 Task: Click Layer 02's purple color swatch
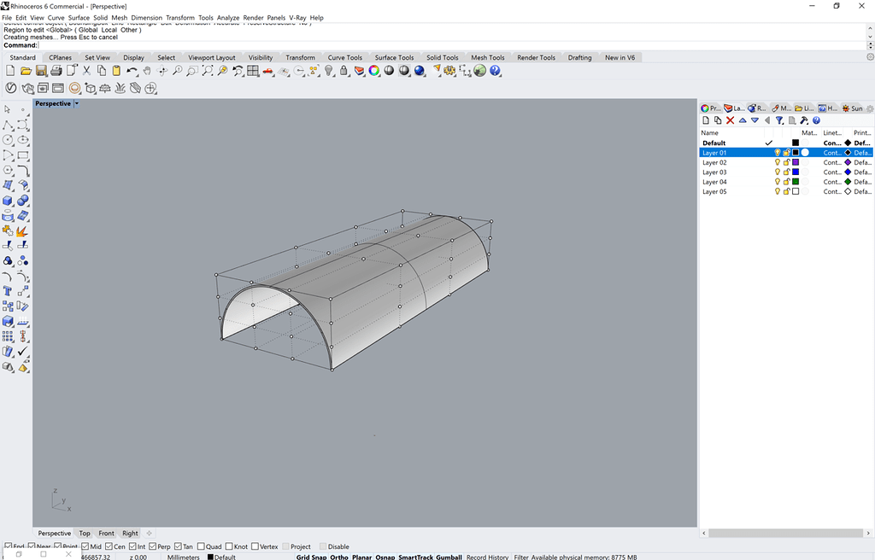pyautogui.click(x=796, y=162)
